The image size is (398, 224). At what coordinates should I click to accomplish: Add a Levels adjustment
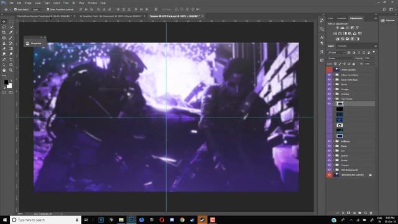(342, 28)
